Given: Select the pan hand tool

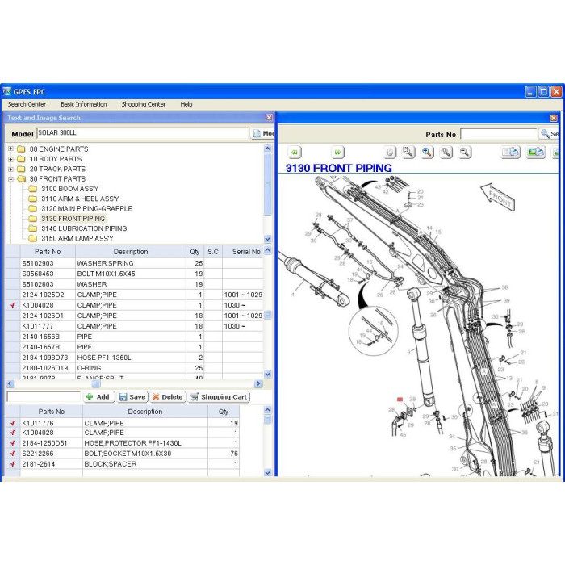Looking at the screenshot, I should (390, 152).
